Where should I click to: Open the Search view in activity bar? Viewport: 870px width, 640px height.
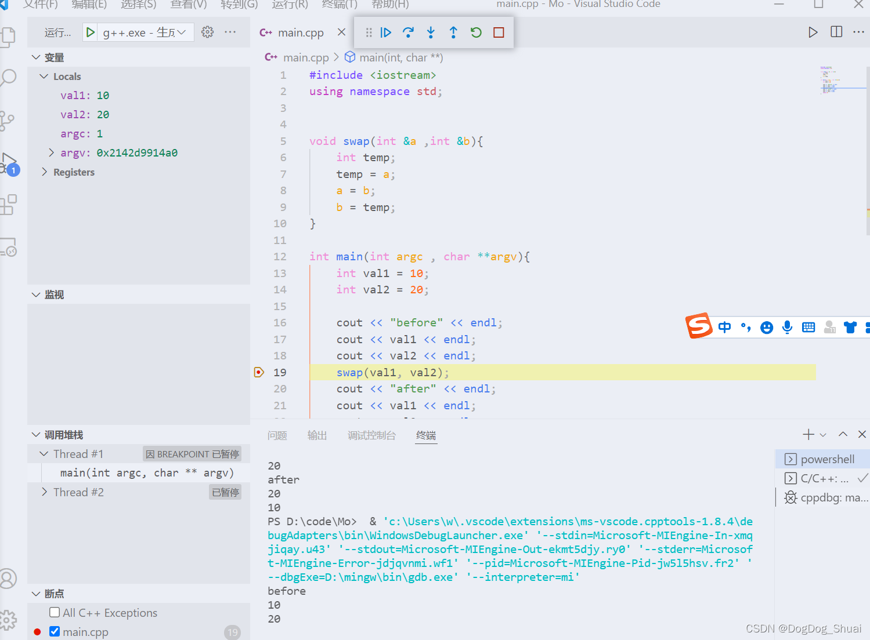click(x=8, y=78)
